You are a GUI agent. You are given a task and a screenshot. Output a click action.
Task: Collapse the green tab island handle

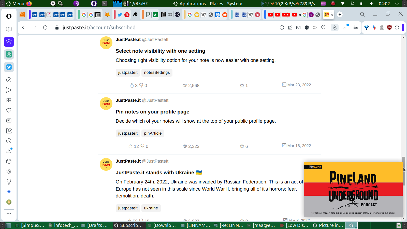tap(79, 15)
